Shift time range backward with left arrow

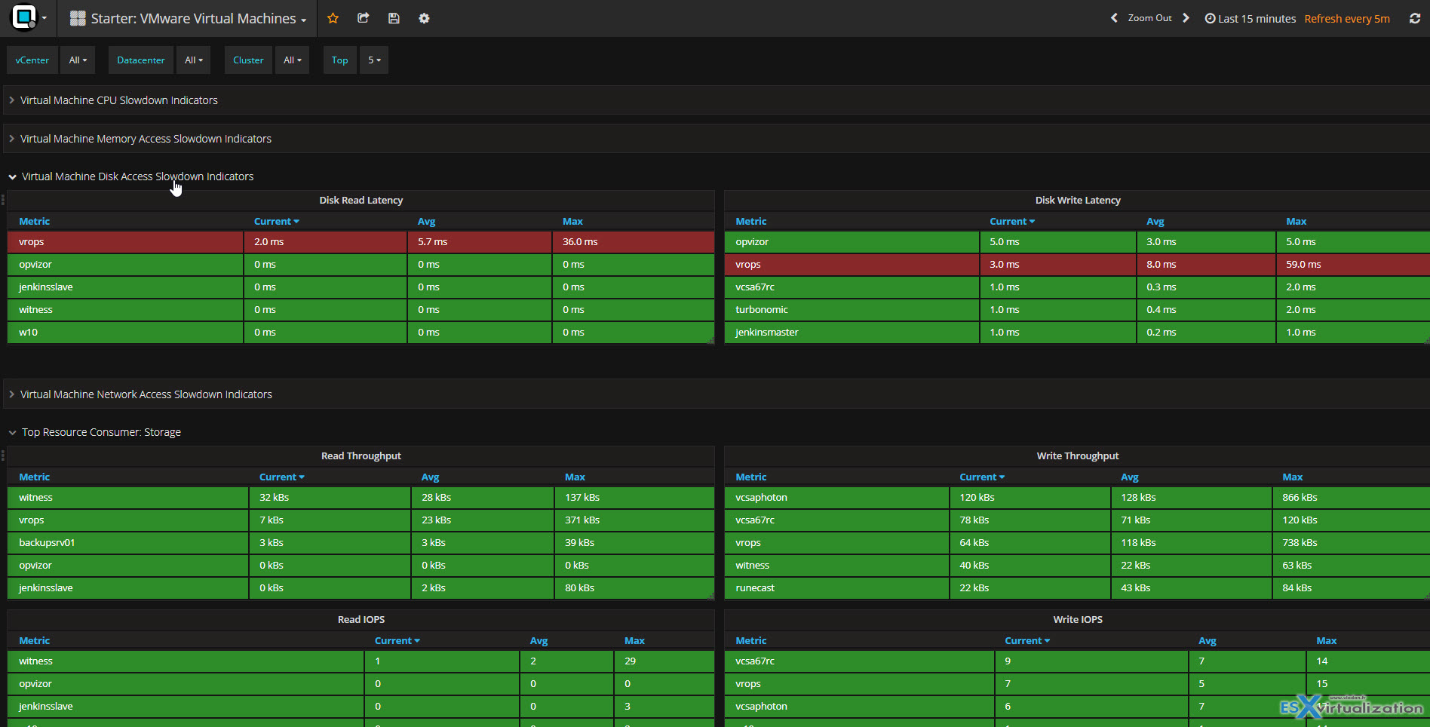pyautogui.click(x=1114, y=18)
